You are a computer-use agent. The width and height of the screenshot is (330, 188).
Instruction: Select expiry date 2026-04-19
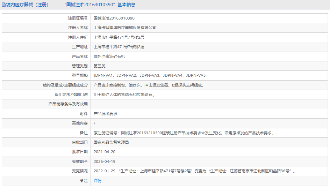click(x=105, y=161)
